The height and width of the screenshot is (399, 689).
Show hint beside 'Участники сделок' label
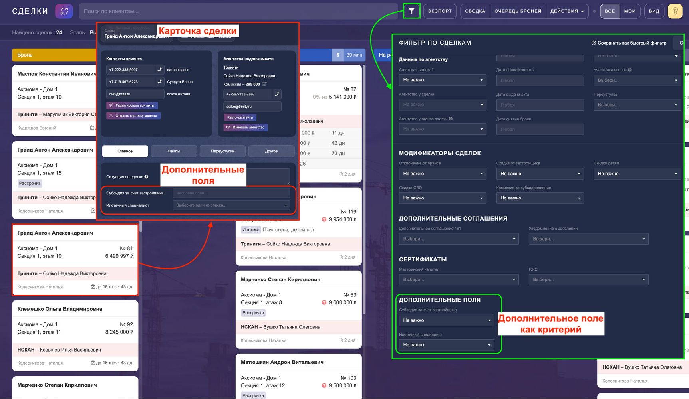click(x=630, y=70)
